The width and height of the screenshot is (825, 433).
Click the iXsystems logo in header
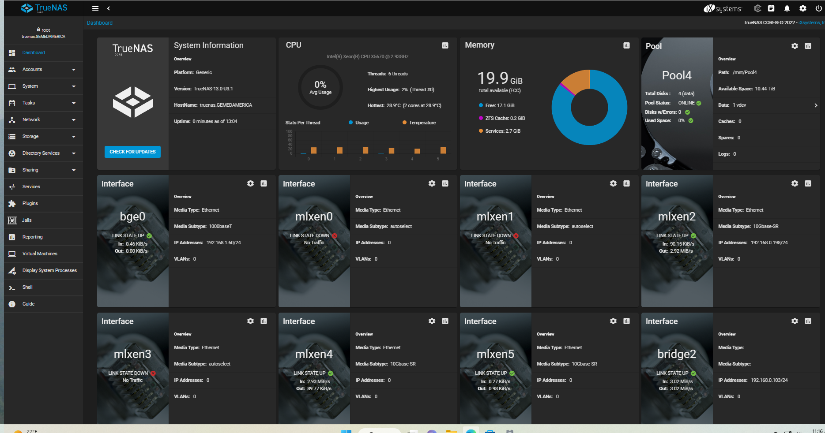pyautogui.click(x=723, y=8)
